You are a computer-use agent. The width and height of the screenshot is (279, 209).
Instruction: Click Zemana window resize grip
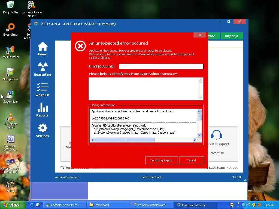[x=246, y=180]
